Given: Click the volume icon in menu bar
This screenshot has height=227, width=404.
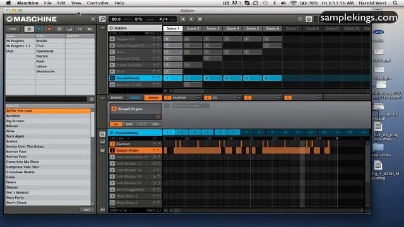Looking at the screenshot, I should coord(283,3).
